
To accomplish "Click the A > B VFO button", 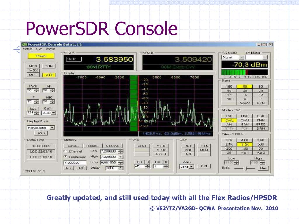I will (x=161, y=146).
